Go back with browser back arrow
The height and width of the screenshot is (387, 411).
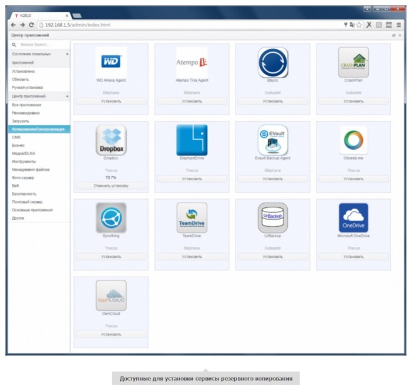click(x=14, y=25)
